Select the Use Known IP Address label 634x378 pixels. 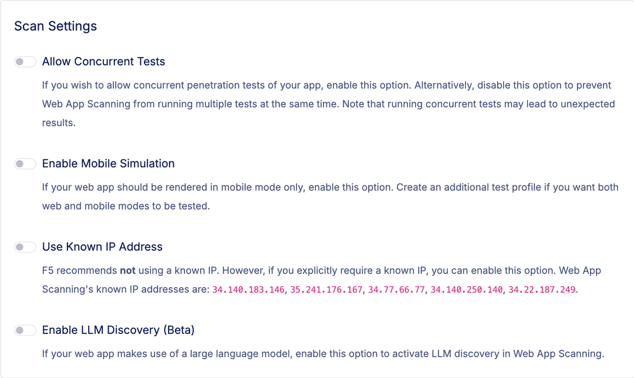[102, 247]
